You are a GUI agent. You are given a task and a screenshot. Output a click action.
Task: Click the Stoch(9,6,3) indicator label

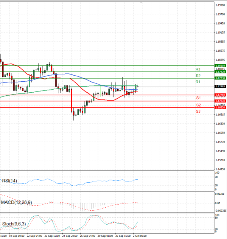14,224
